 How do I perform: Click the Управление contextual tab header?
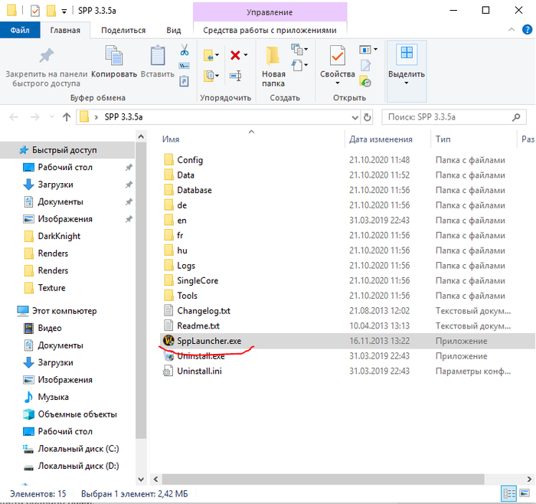click(x=270, y=12)
